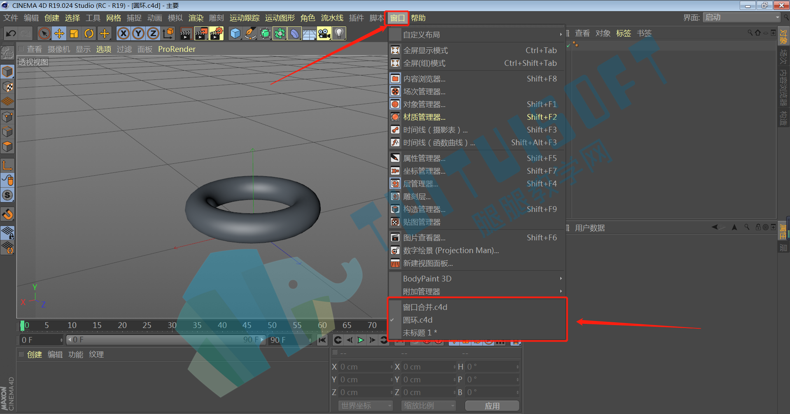Click the X position input field
Image resolution: width=790 pixels, height=414 pixels.
click(x=366, y=367)
